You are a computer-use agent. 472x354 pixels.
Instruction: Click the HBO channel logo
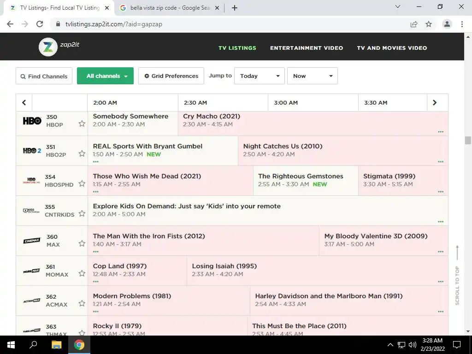pos(32,121)
